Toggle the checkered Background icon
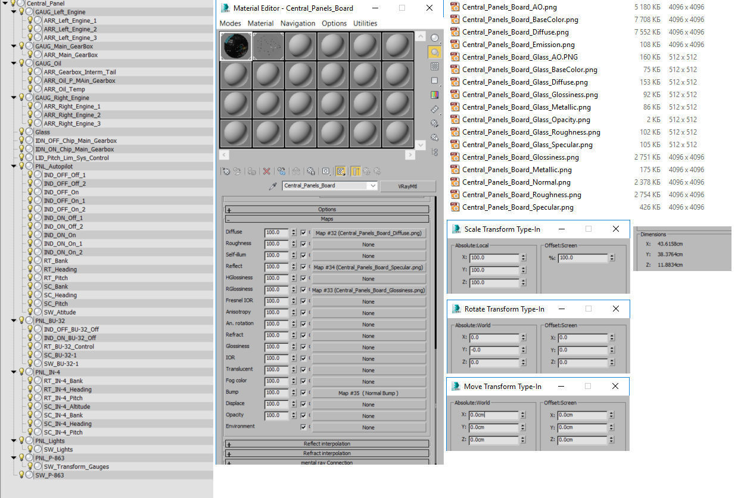This screenshot has height=498, width=744. pos(435,66)
